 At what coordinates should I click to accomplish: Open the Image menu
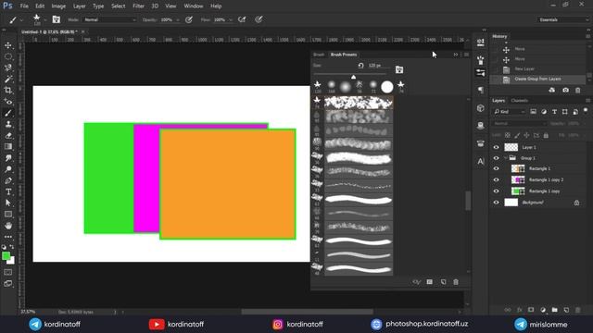coord(58,6)
